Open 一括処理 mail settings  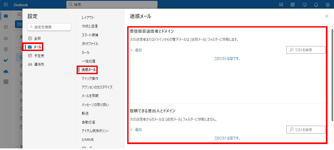pos(89,61)
